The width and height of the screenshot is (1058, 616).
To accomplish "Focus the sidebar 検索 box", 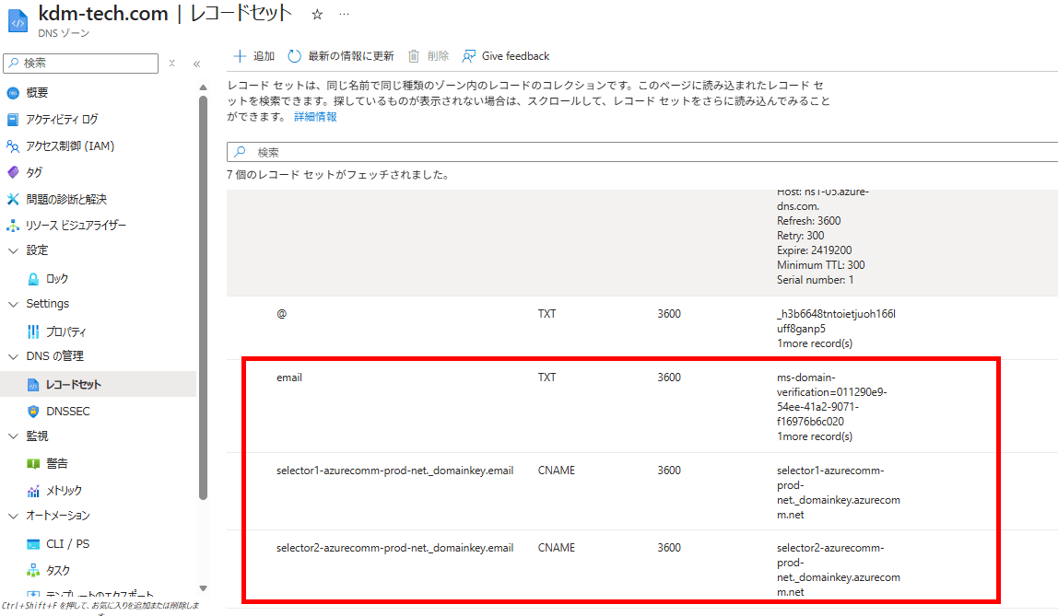I will (x=81, y=64).
